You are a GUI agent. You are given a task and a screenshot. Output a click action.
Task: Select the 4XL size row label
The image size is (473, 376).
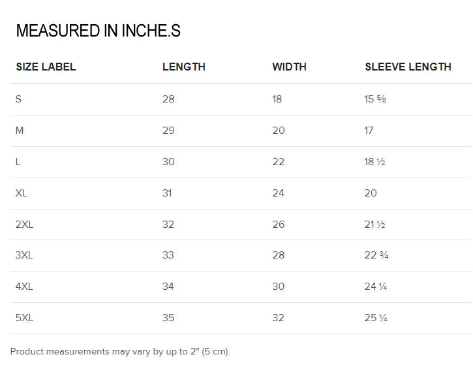tap(24, 287)
